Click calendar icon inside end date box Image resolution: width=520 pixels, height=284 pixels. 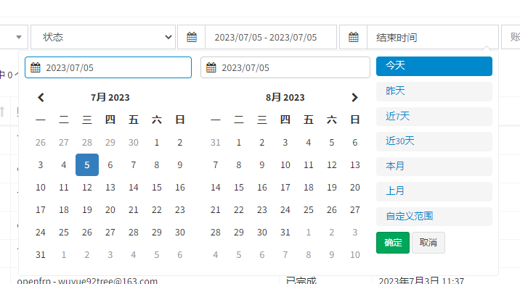point(211,67)
